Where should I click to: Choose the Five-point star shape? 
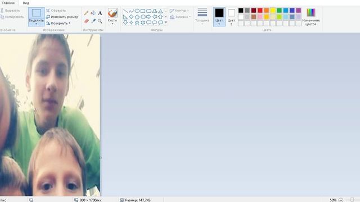coord(137,22)
